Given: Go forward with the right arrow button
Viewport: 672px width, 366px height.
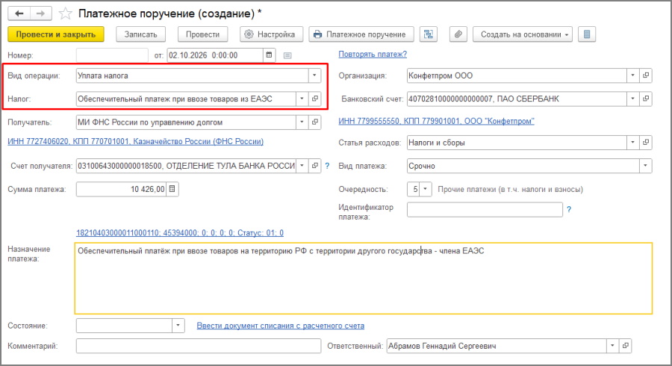Looking at the screenshot, I should point(41,13).
